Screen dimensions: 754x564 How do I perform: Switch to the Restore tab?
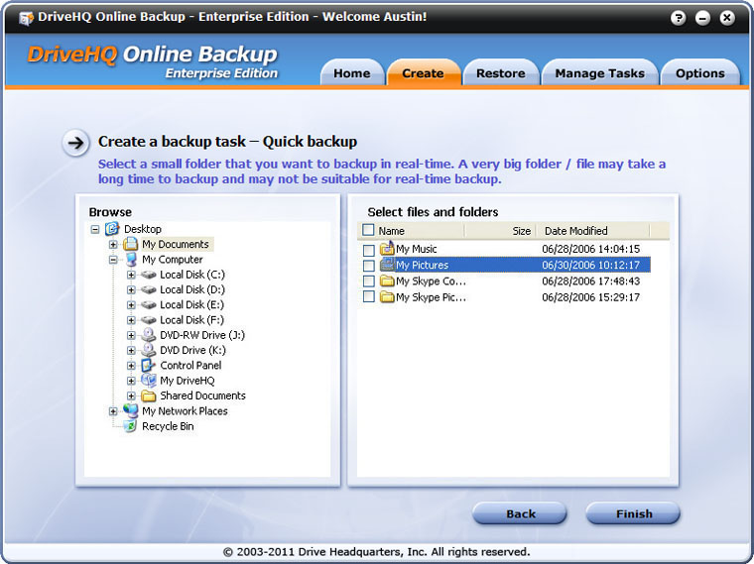tap(501, 73)
